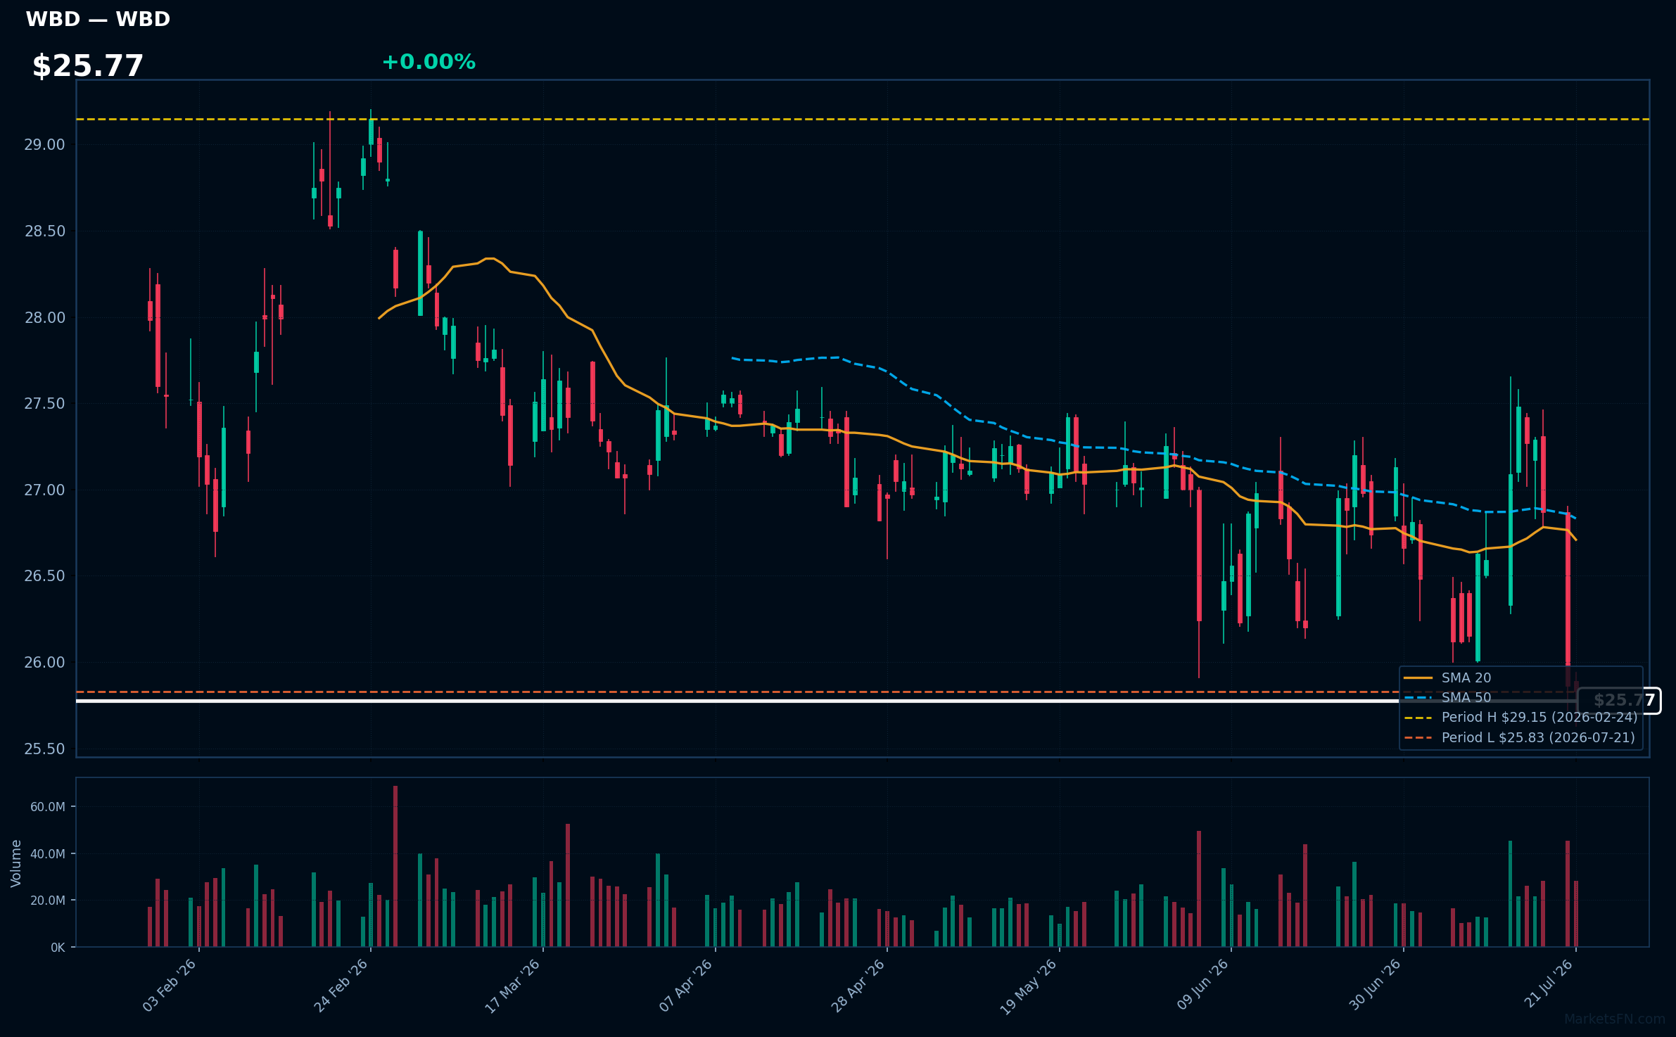Click the 26.00 price axis label
The width and height of the screenshot is (1676, 1037).
coord(44,663)
